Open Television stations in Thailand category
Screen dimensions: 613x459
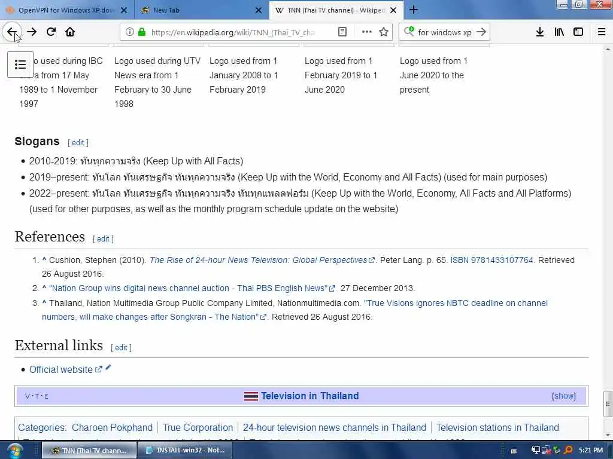(x=497, y=428)
